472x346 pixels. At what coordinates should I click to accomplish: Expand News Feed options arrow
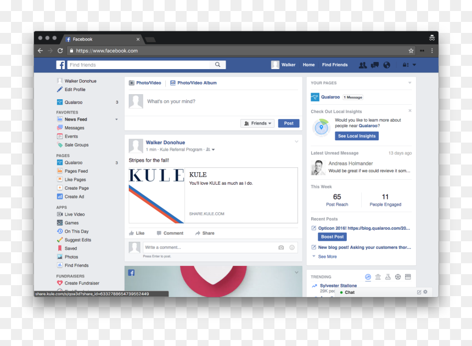coord(116,120)
